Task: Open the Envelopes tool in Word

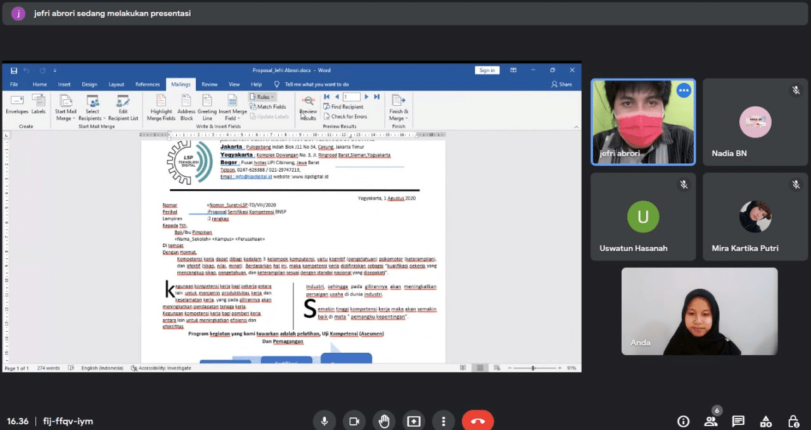Action: pyautogui.click(x=17, y=104)
